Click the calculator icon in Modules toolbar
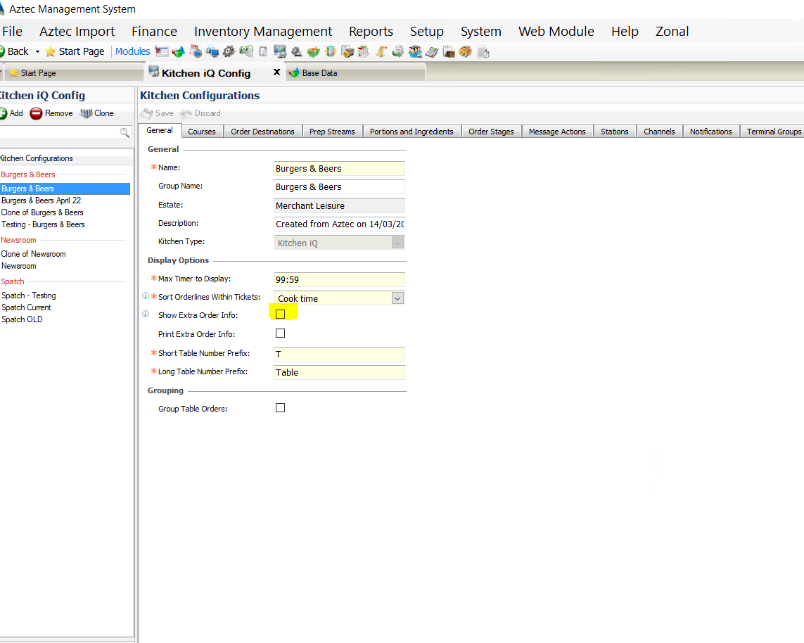 pyautogui.click(x=431, y=51)
